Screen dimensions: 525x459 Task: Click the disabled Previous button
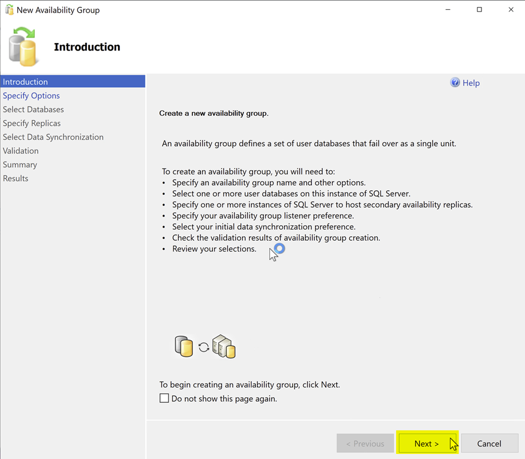[365, 444]
